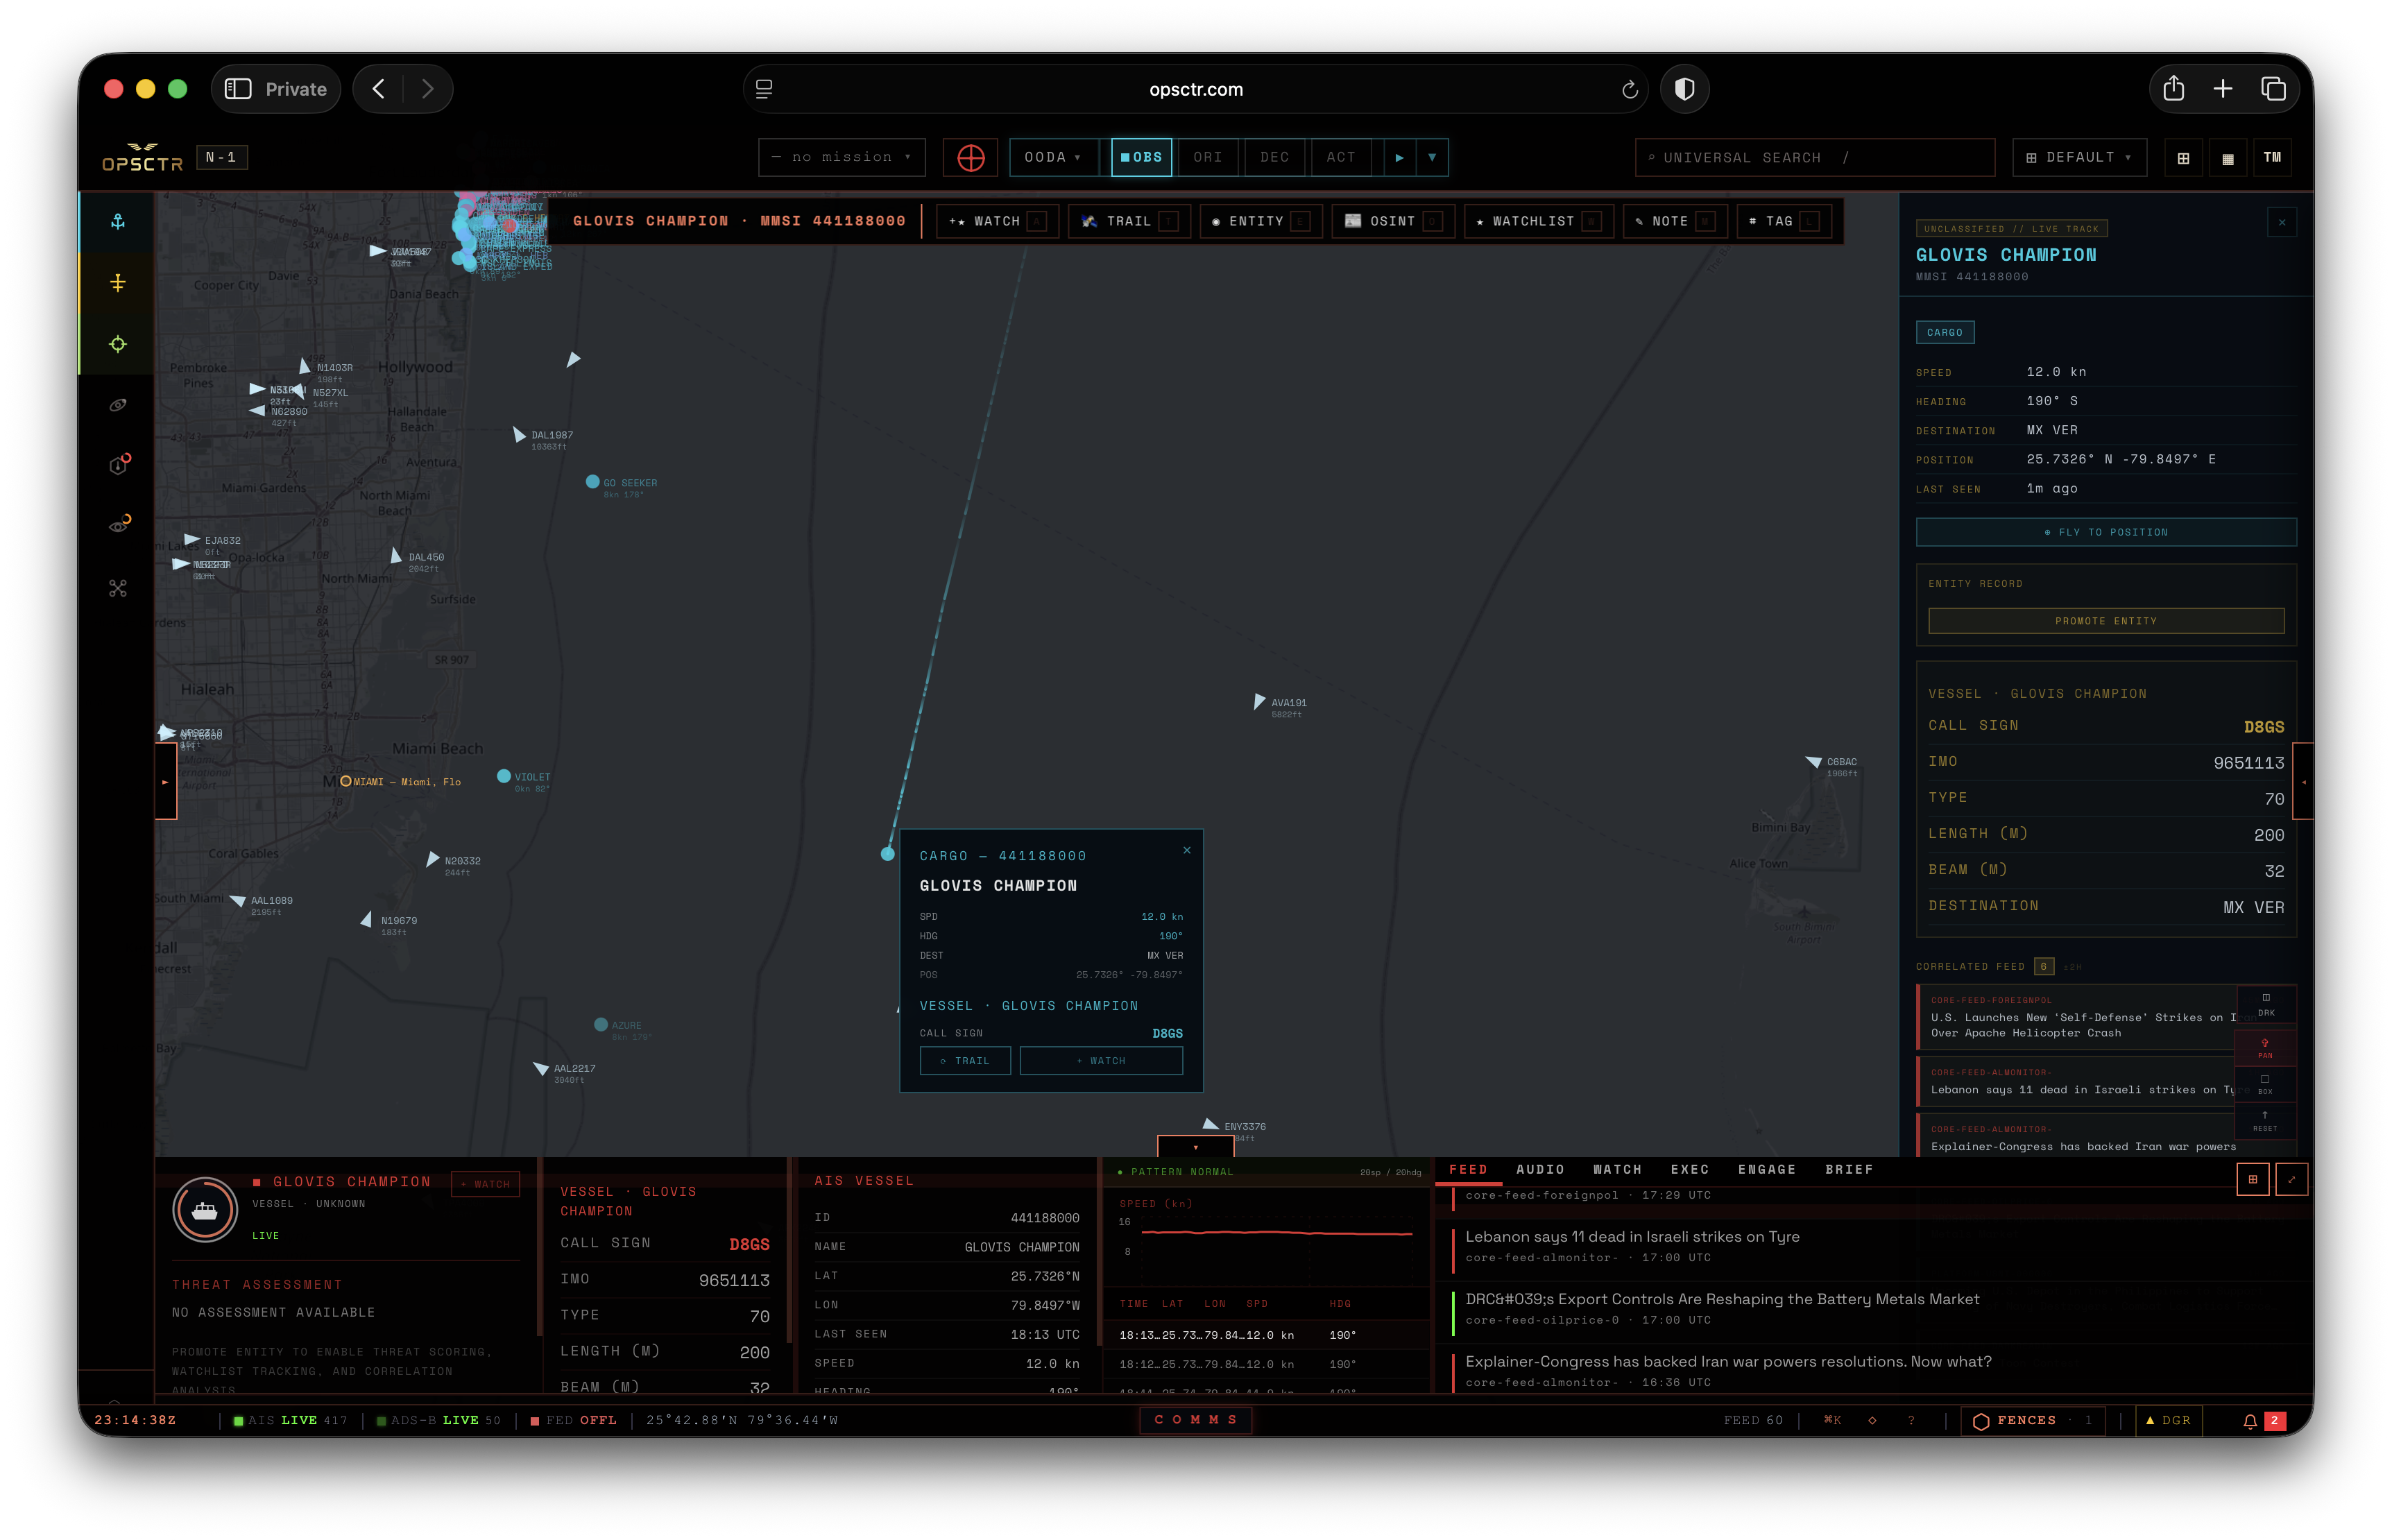This screenshot has height=1540, width=2392.
Task: Expand the right edge panel handle
Action: (x=2303, y=782)
